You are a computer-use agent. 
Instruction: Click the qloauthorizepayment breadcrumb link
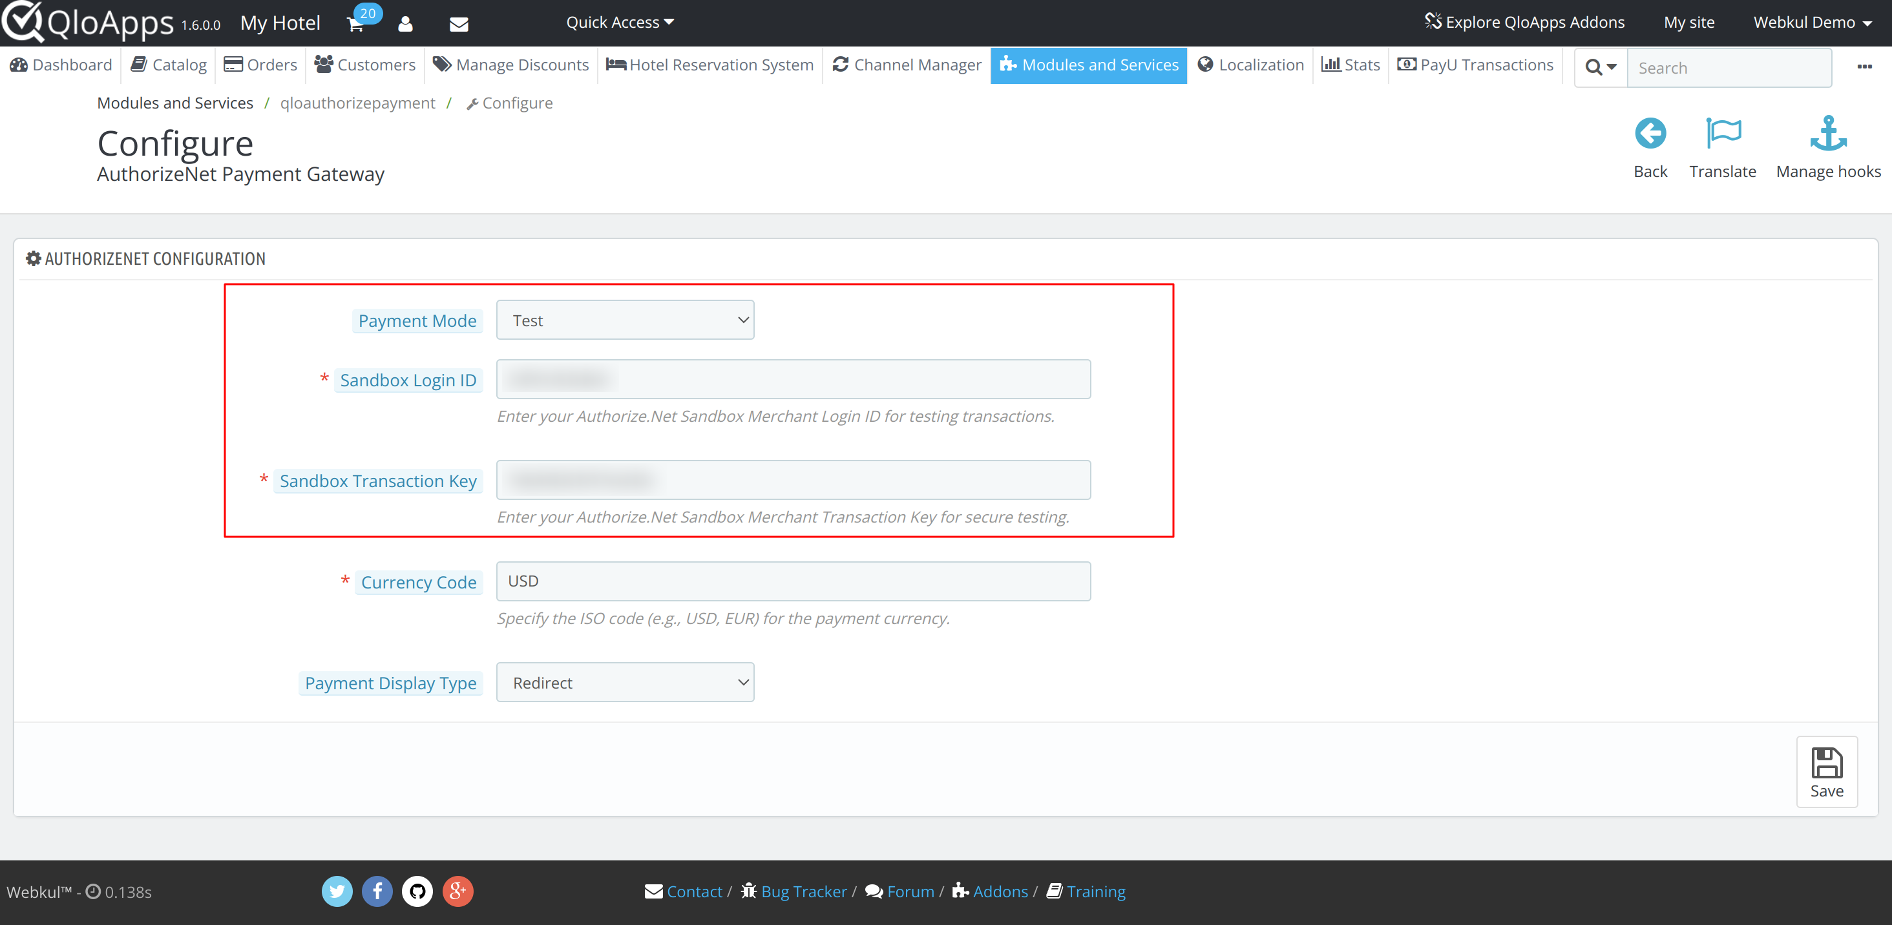click(x=357, y=103)
